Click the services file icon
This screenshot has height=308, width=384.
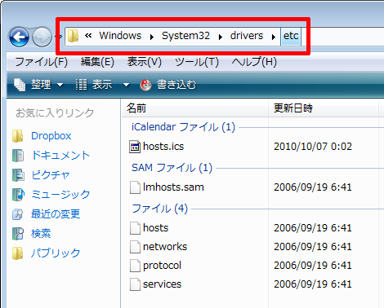click(x=135, y=284)
